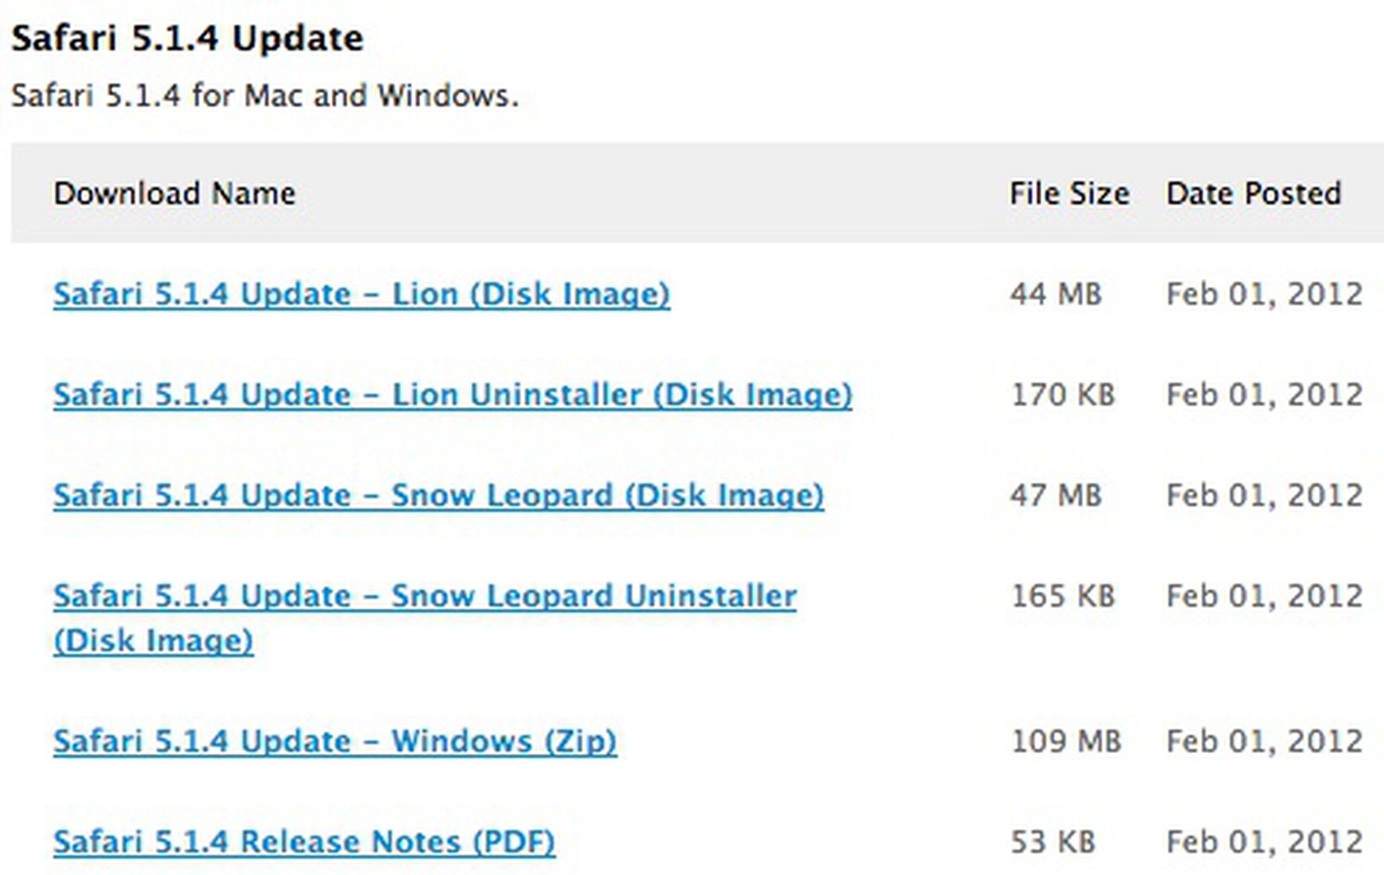Screen dimensions: 1384x875
Task: Click the date beside the Windows Zip entry
Action: pos(1263,741)
